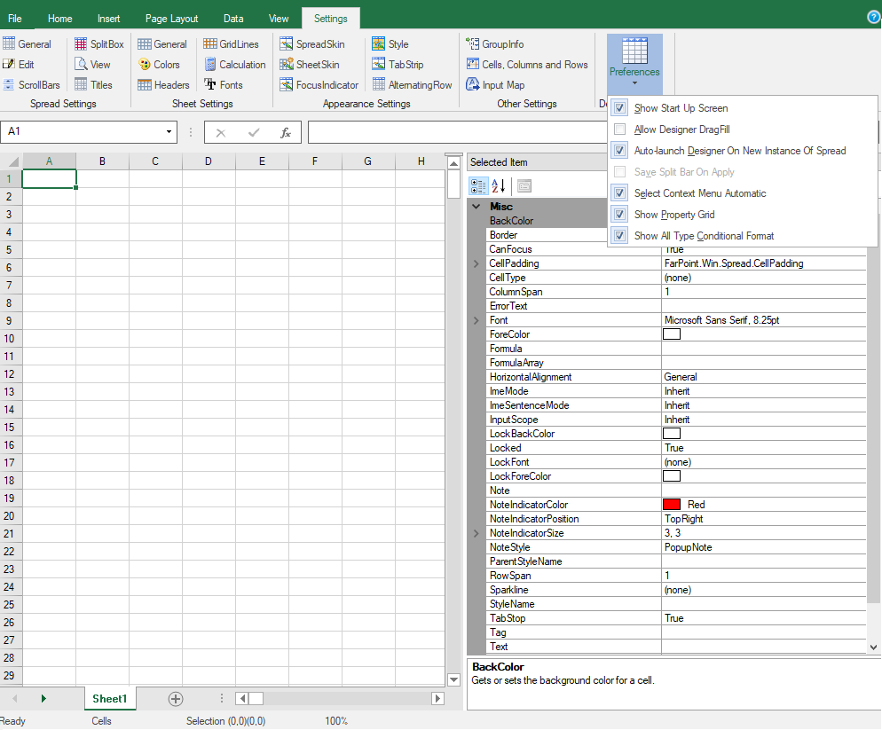Open the SpreadSkin appearance settings
The image size is (882, 730).
tap(312, 43)
